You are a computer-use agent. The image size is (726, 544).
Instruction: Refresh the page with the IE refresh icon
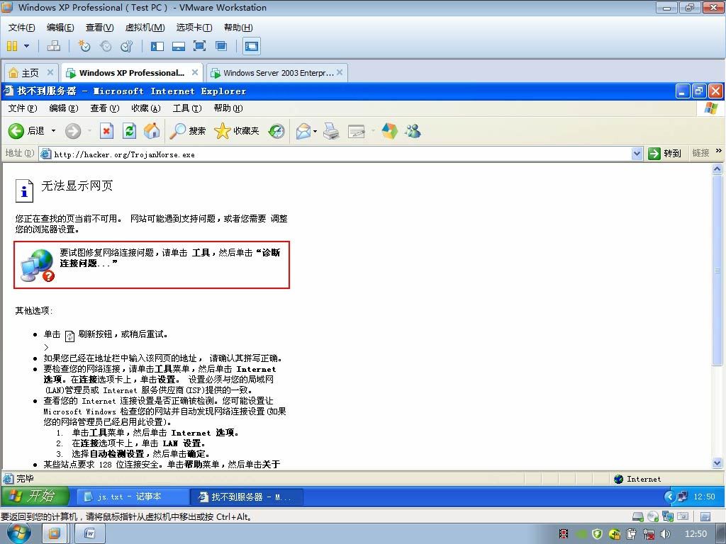click(x=129, y=131)
